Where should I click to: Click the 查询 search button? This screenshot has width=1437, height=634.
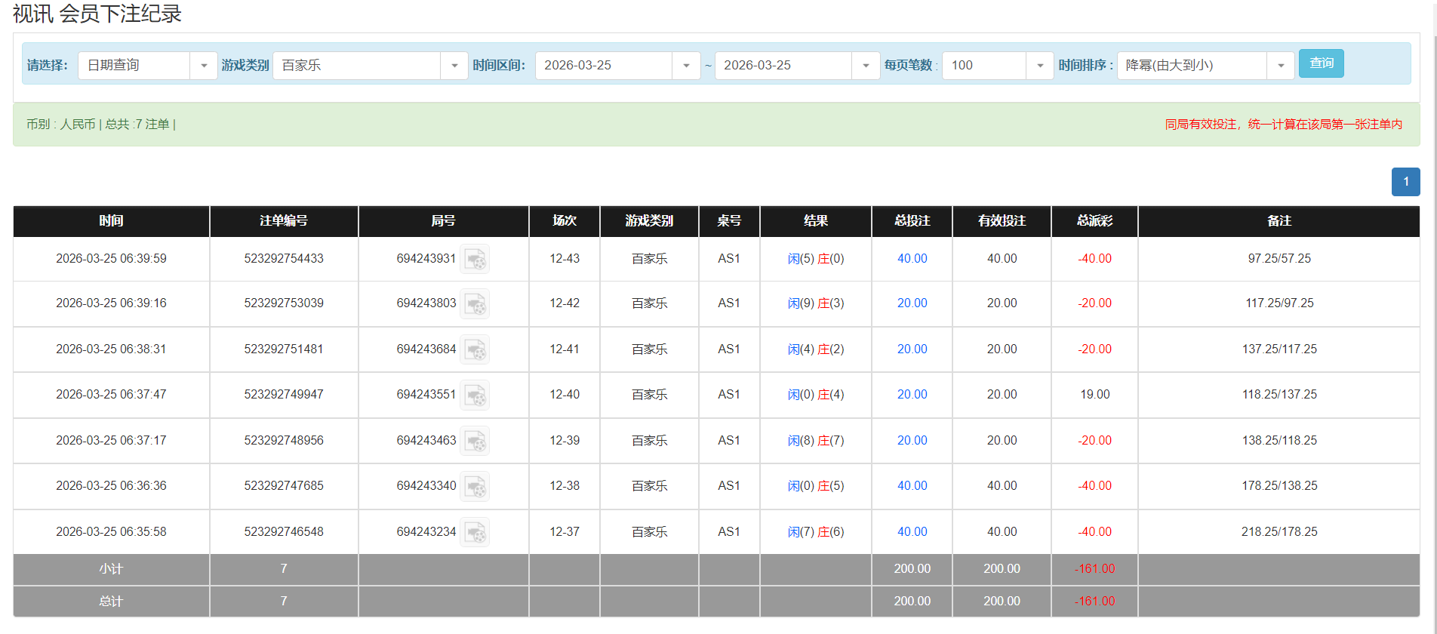1321,63
